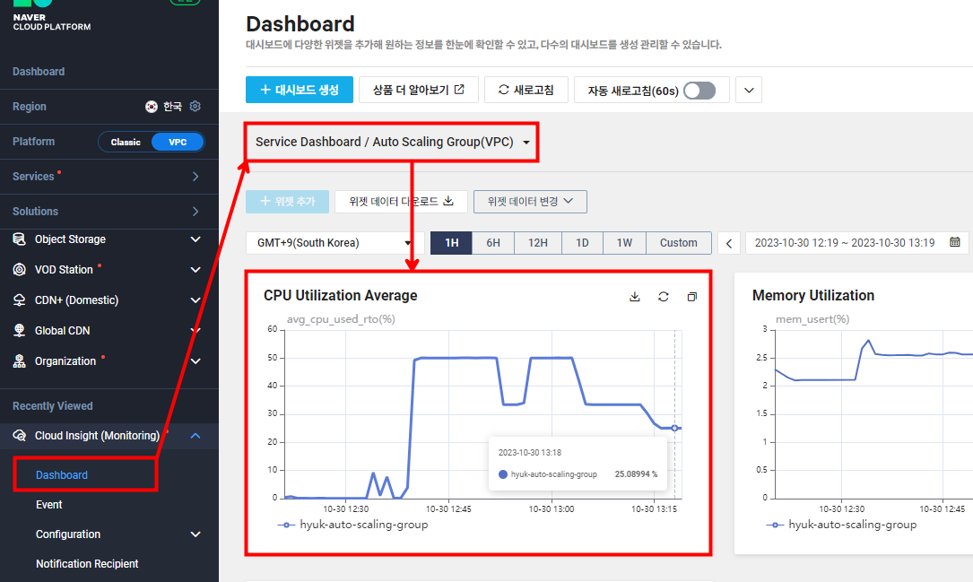Screen dimensions: 973x582
Task: Open Dashboard under Cloud Insight
Action: tap(62, 475)
